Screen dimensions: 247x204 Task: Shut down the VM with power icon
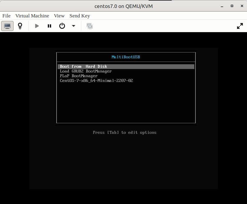click(62, 26)
